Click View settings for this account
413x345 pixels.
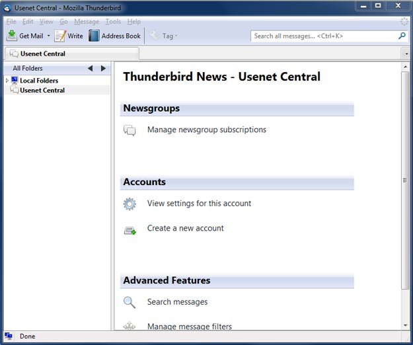(199, 204)
